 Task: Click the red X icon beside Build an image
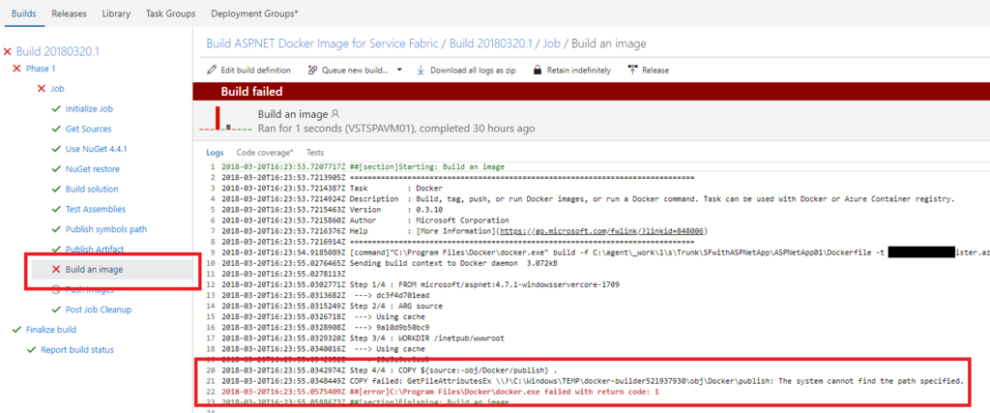(56, 270)
